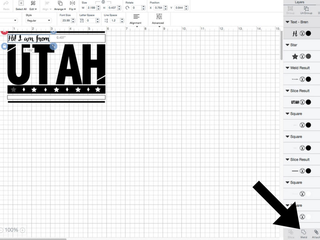Select the UTAH Slice Result layer thumbnail

pos(295,102)
